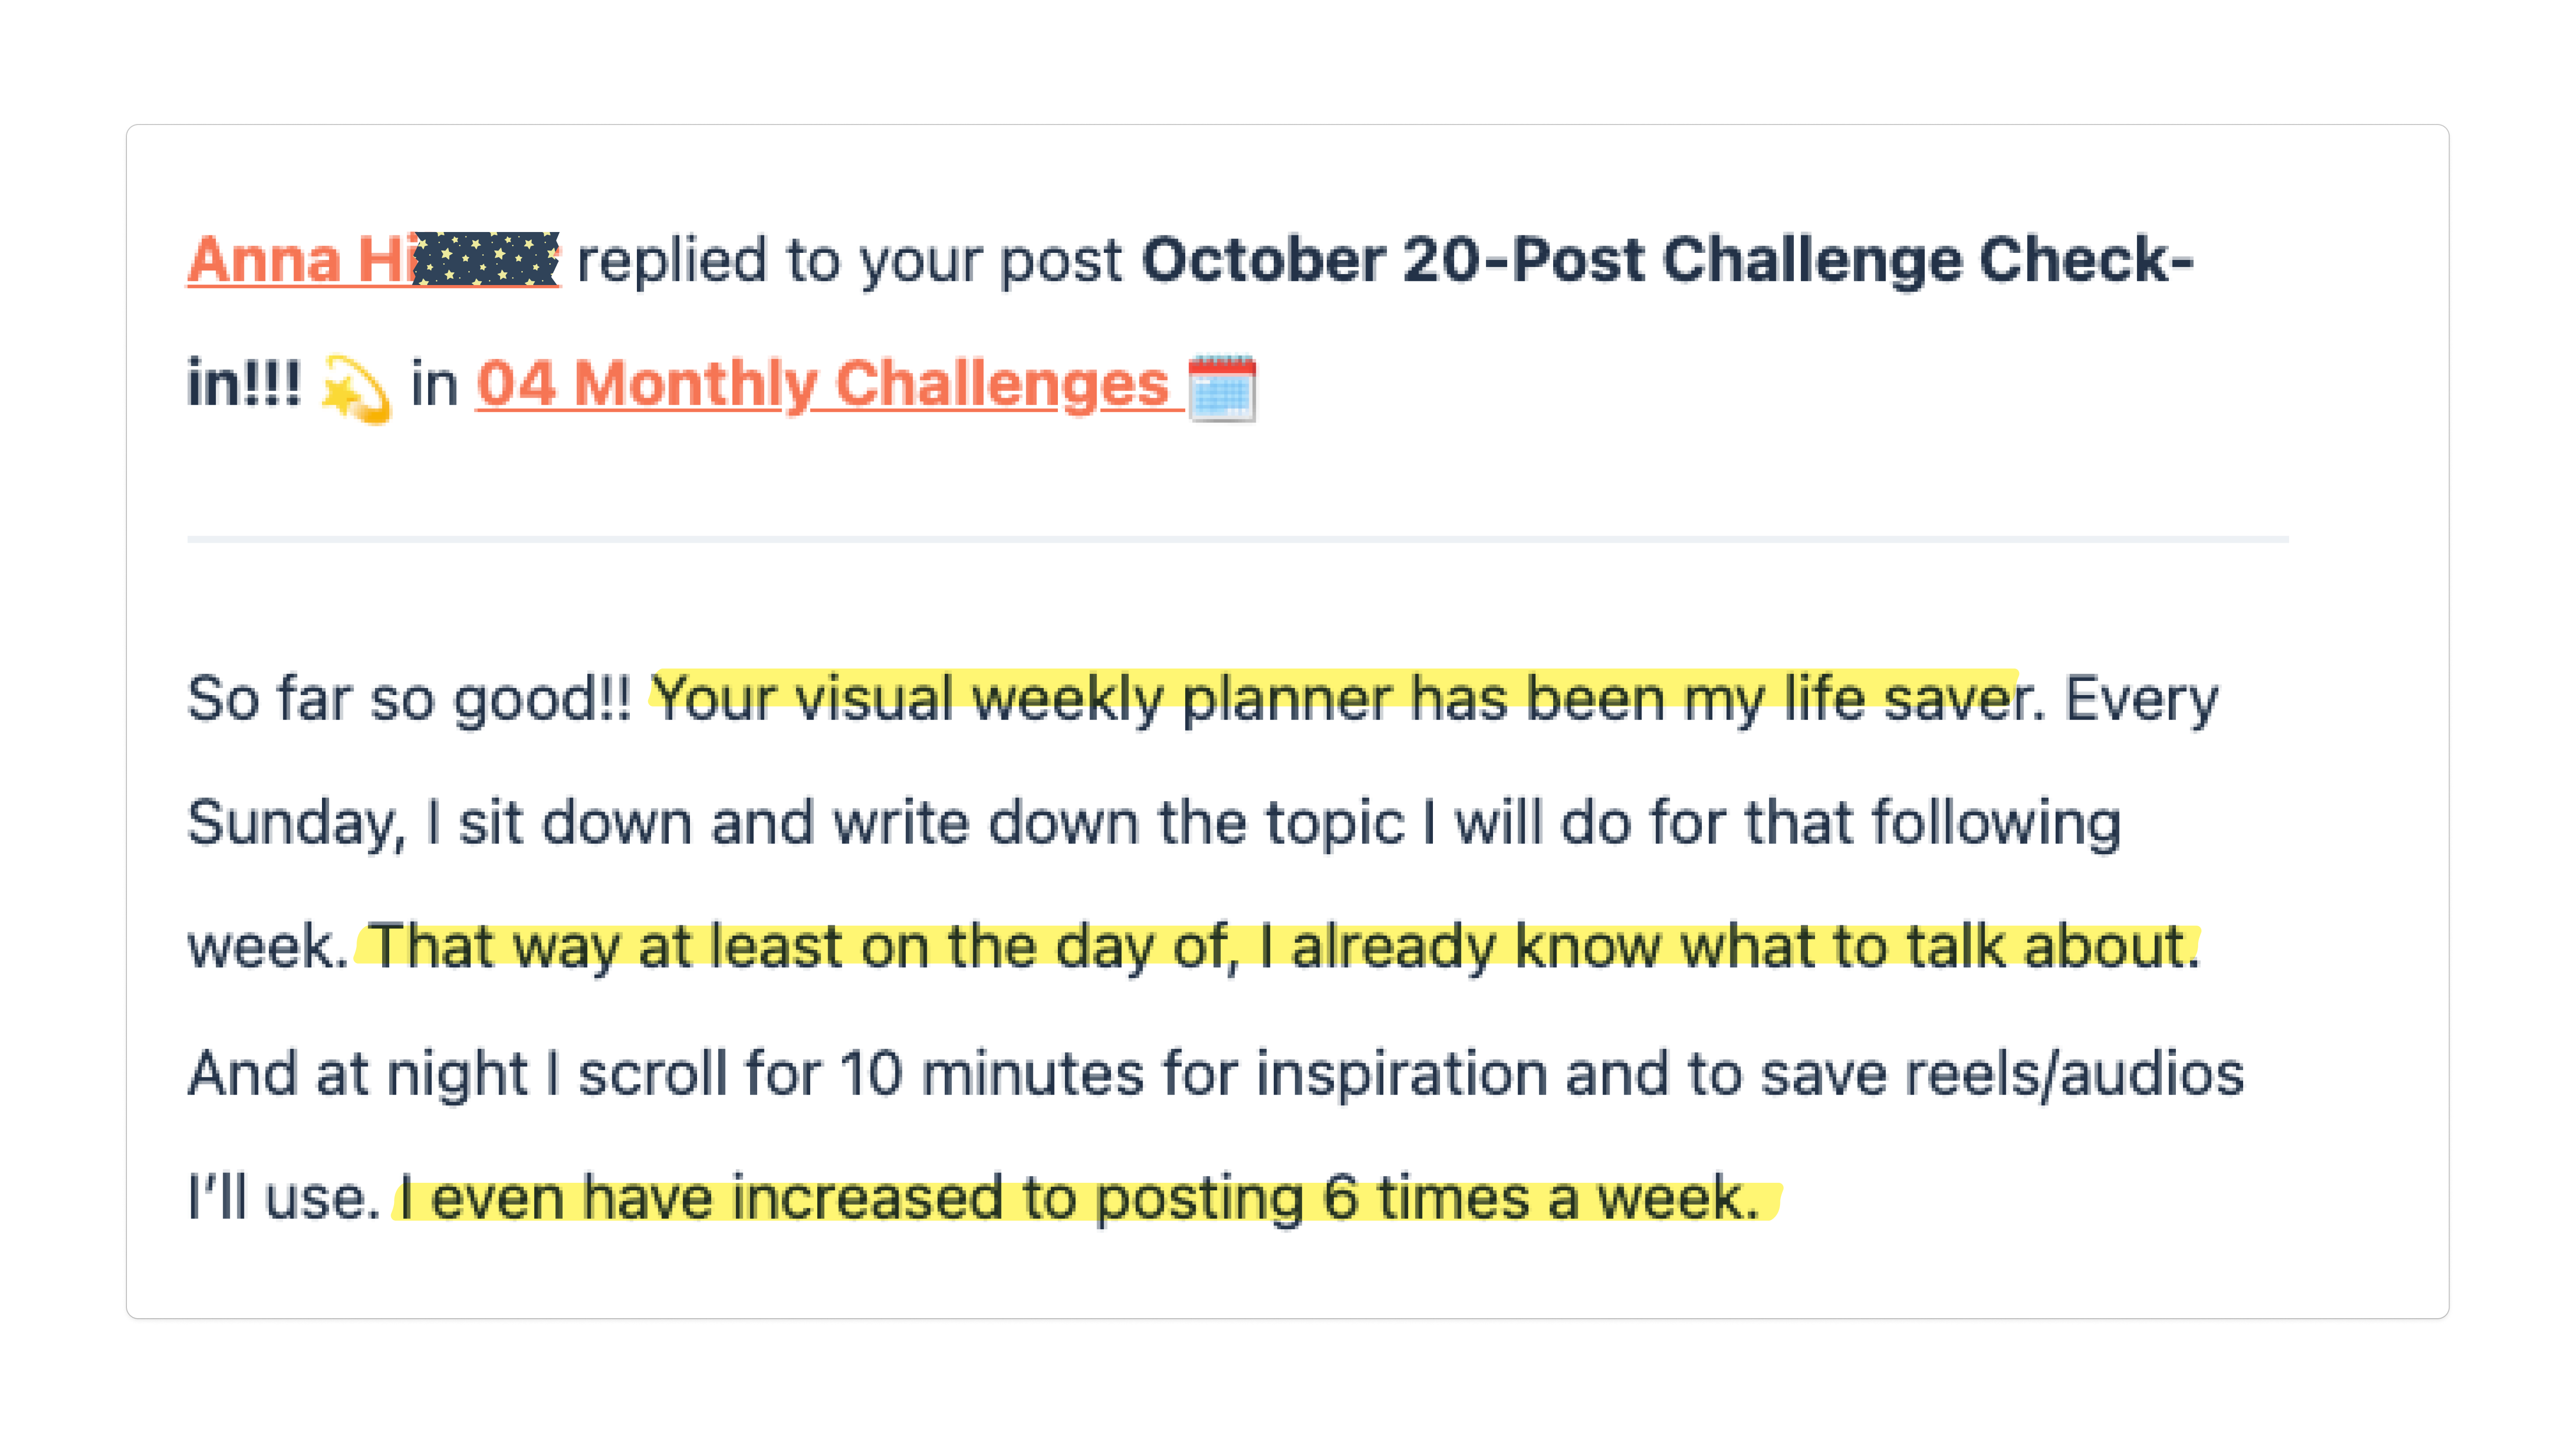Click the 'So far so good!!' text
The height and width of the screenshot is (1447, 2576).
(408, 698)
